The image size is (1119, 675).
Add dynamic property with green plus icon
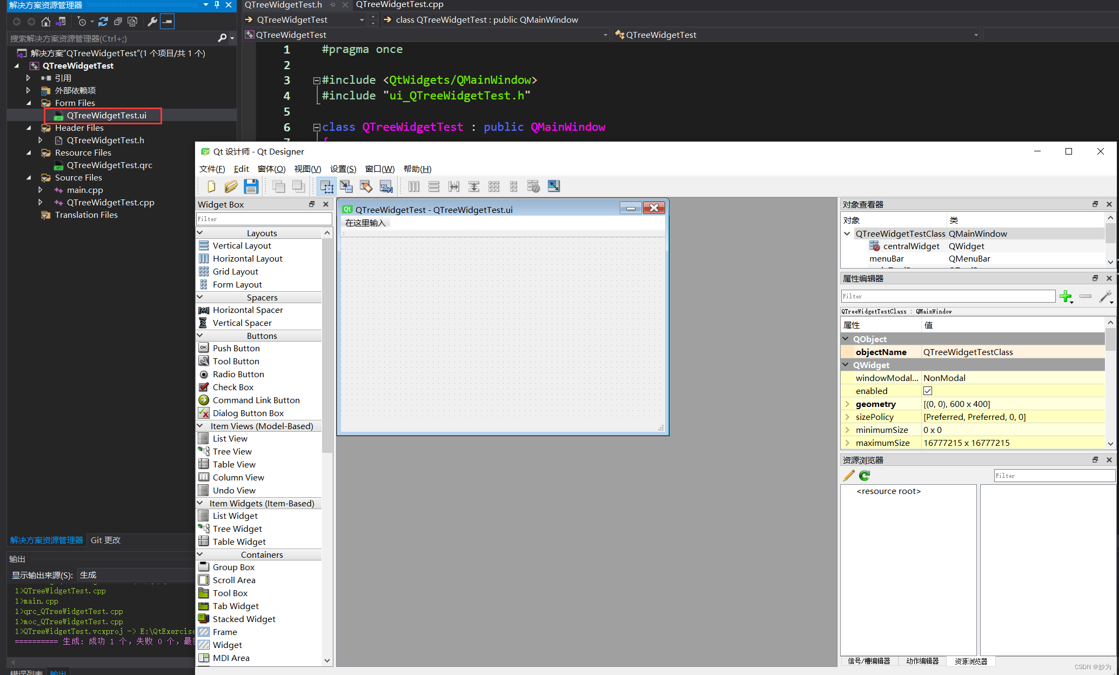pos(1066,296)
